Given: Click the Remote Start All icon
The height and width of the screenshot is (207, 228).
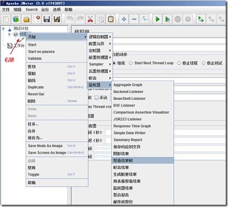Looking at the screenshot, I should tap(201, 19).
